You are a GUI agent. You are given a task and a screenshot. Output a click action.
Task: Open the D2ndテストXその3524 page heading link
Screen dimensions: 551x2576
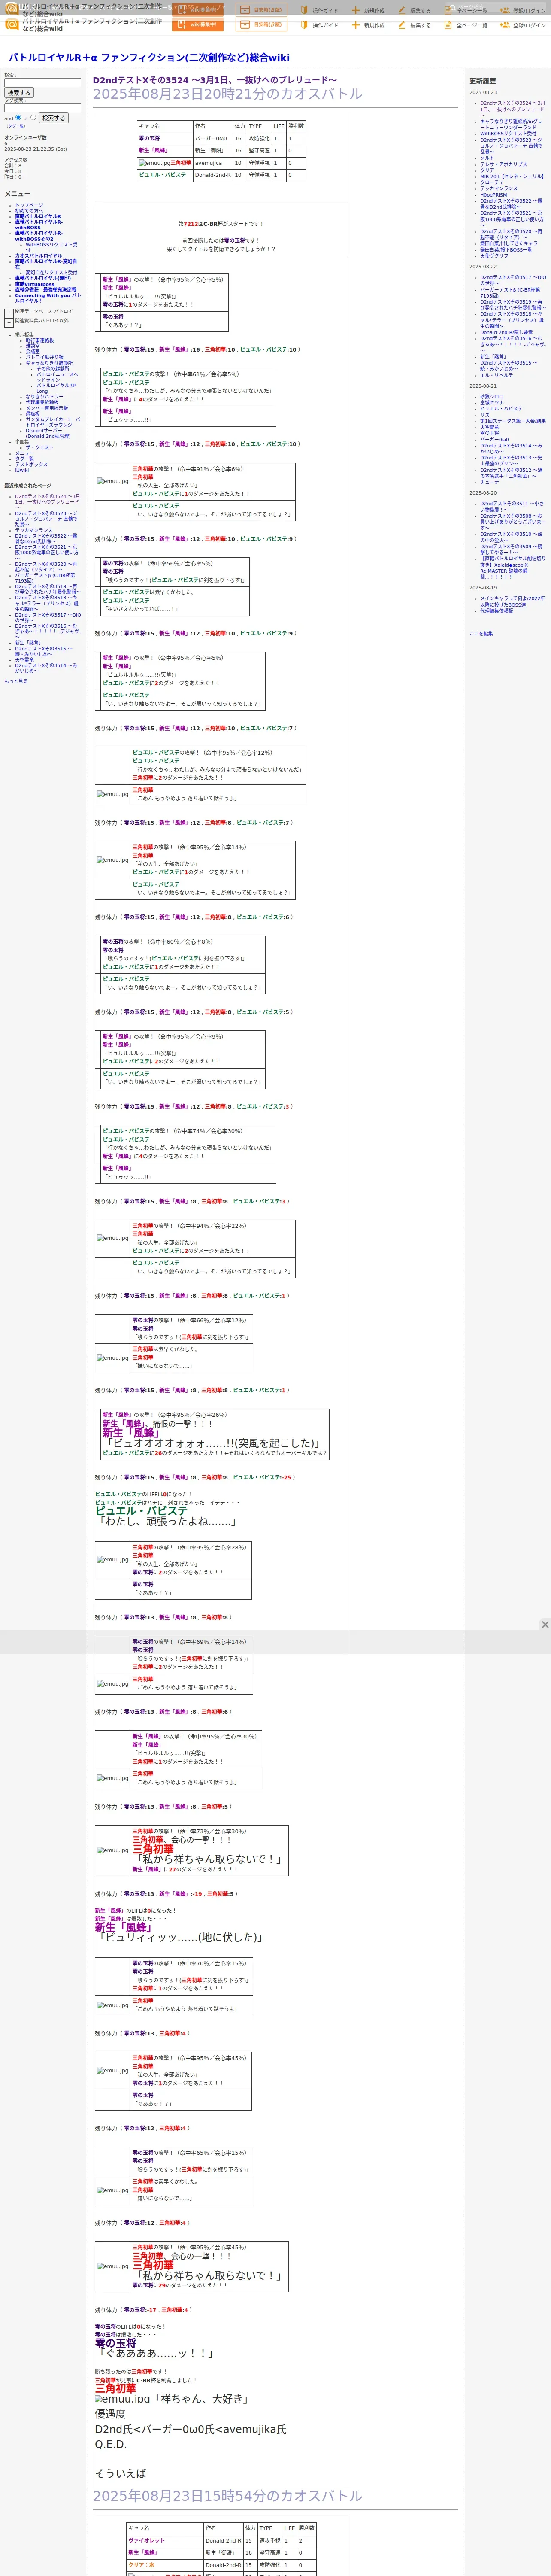[x=215, y=80]
